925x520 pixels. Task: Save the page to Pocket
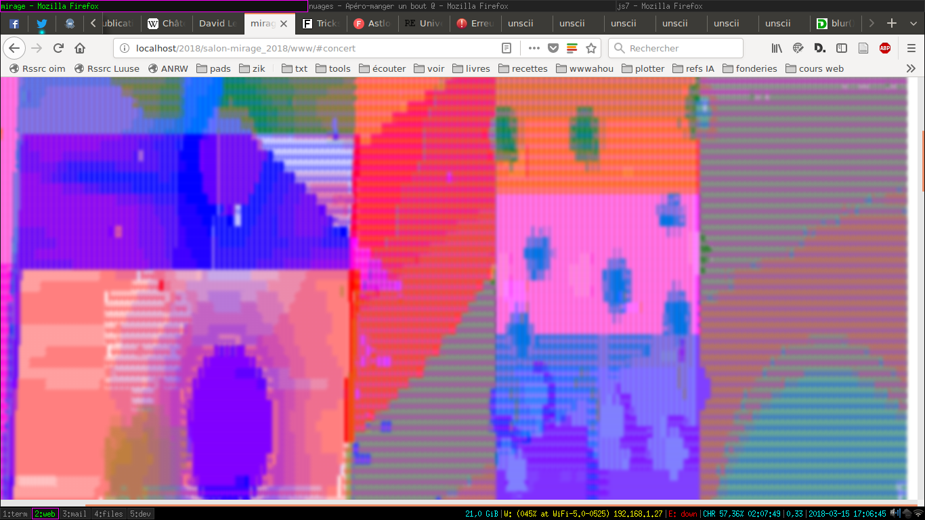click(553, 48)
